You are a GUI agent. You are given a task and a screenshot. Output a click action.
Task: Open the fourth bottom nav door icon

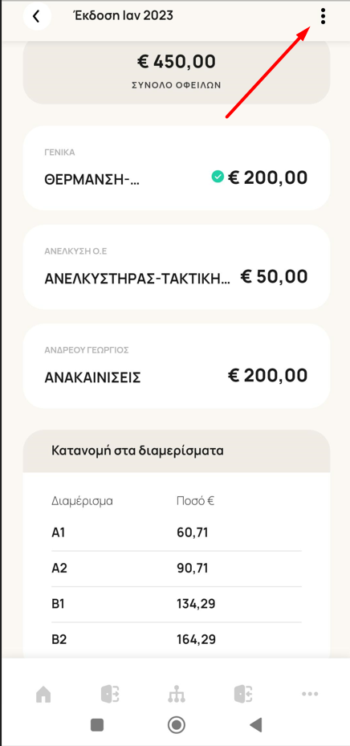point(243,695)
